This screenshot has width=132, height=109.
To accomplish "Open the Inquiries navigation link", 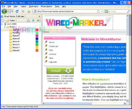I will point(53,62).
